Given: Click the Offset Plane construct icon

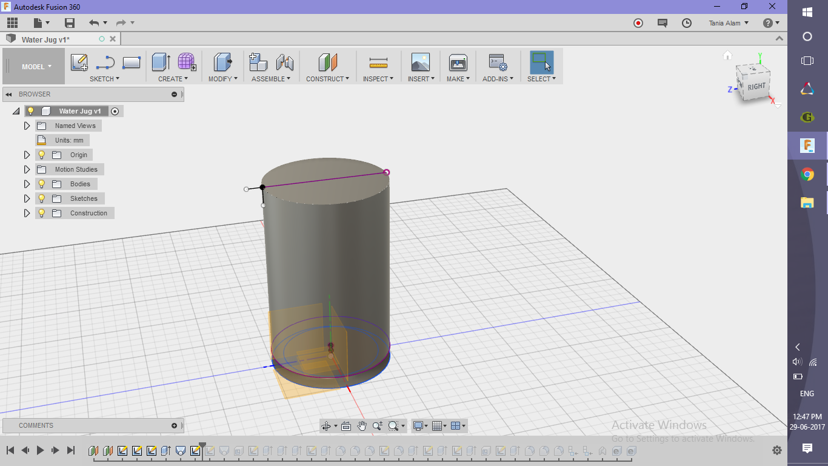Looking at the screenshot, I should coord(327,62).
